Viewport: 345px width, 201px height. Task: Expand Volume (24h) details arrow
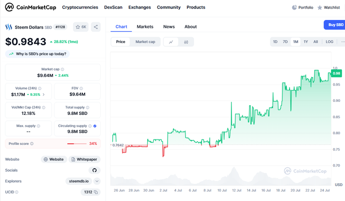pos(44,94)
